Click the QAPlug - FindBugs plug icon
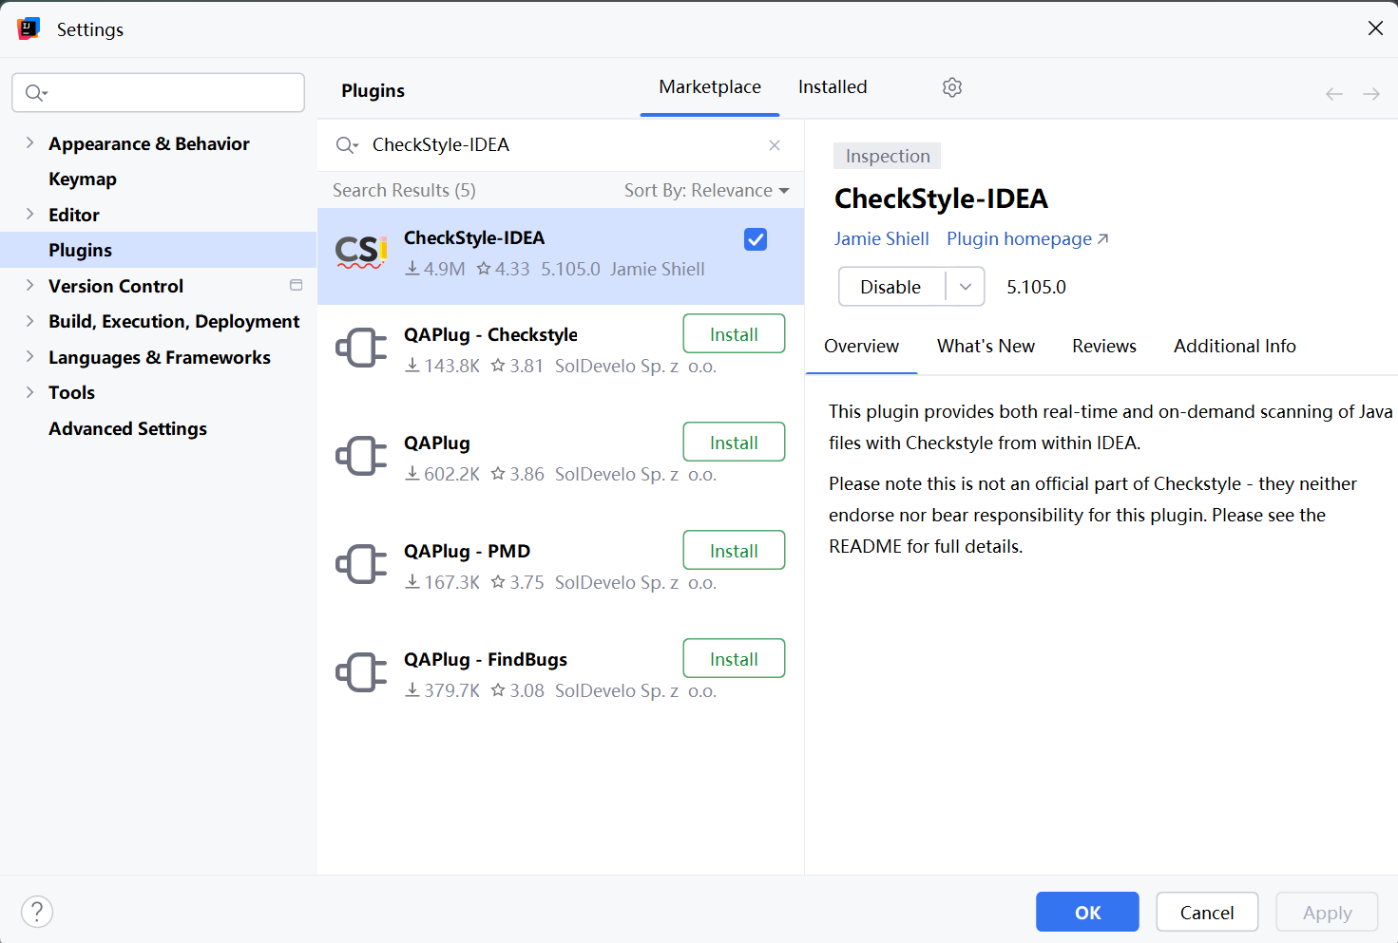1398x943 pixels. click(x=361, y=672)
